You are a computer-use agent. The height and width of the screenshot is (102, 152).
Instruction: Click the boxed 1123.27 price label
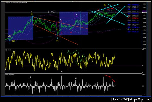pos(52,12)
